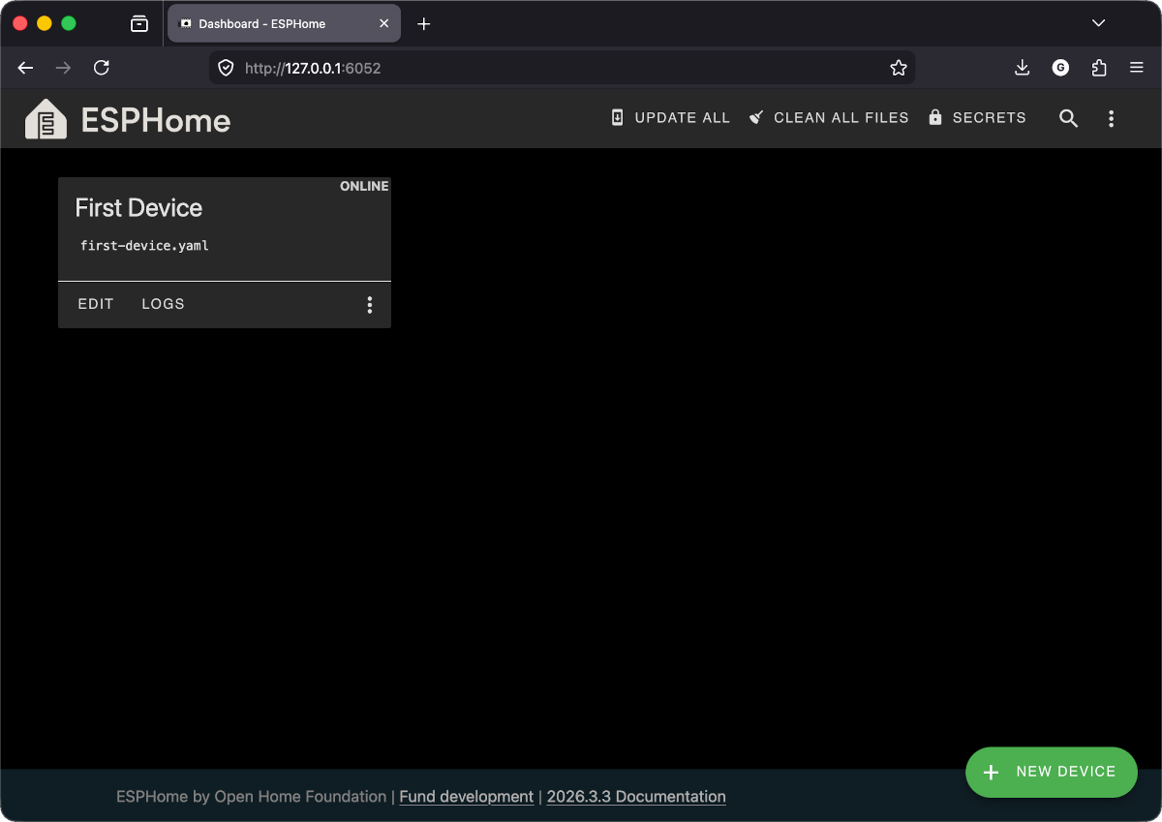
Task: Click the First Device title
Action: [x=138, y=208]
